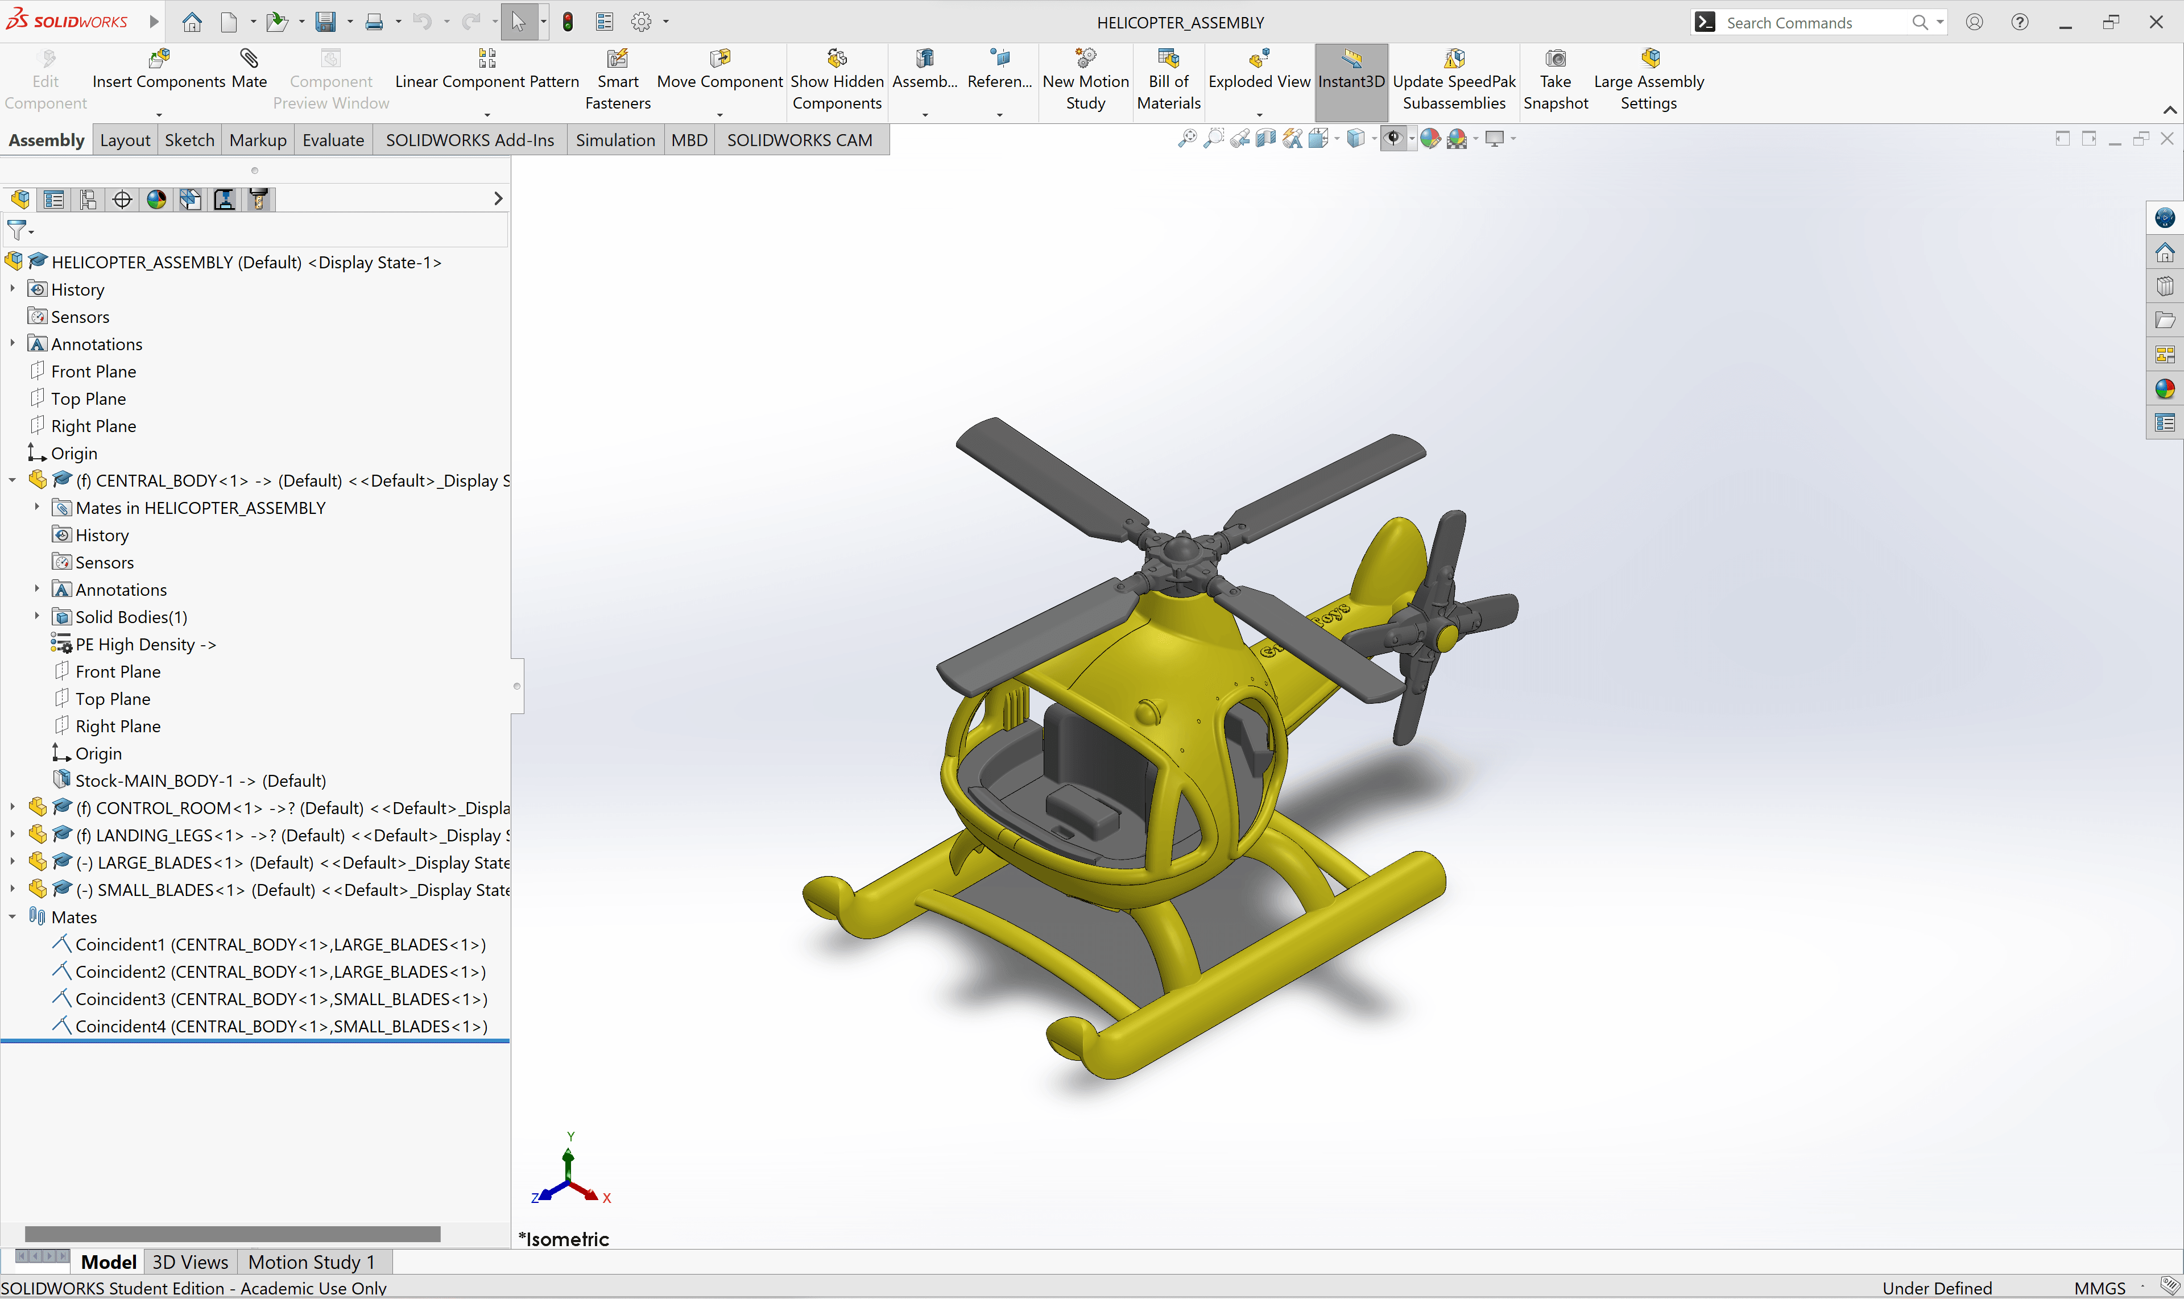
Task: Open the Edit Appearance color tool
Action: point(1430,138)
